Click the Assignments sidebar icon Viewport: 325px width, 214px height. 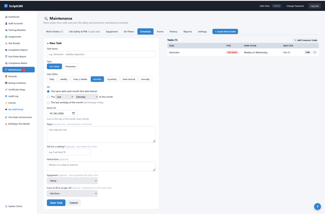[6, 37]
